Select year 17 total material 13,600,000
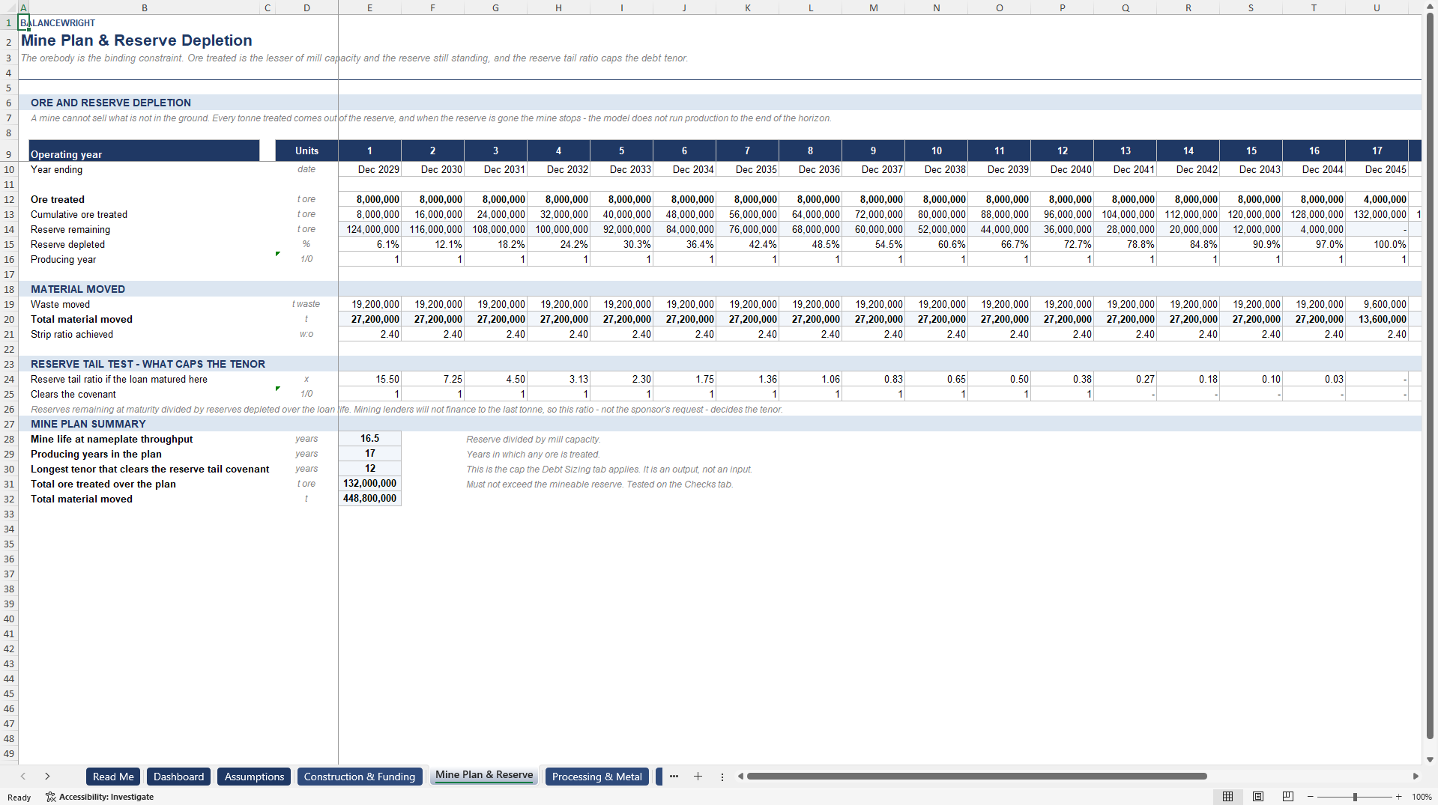Screen dimensions: 1438x805 point(1377,319)
